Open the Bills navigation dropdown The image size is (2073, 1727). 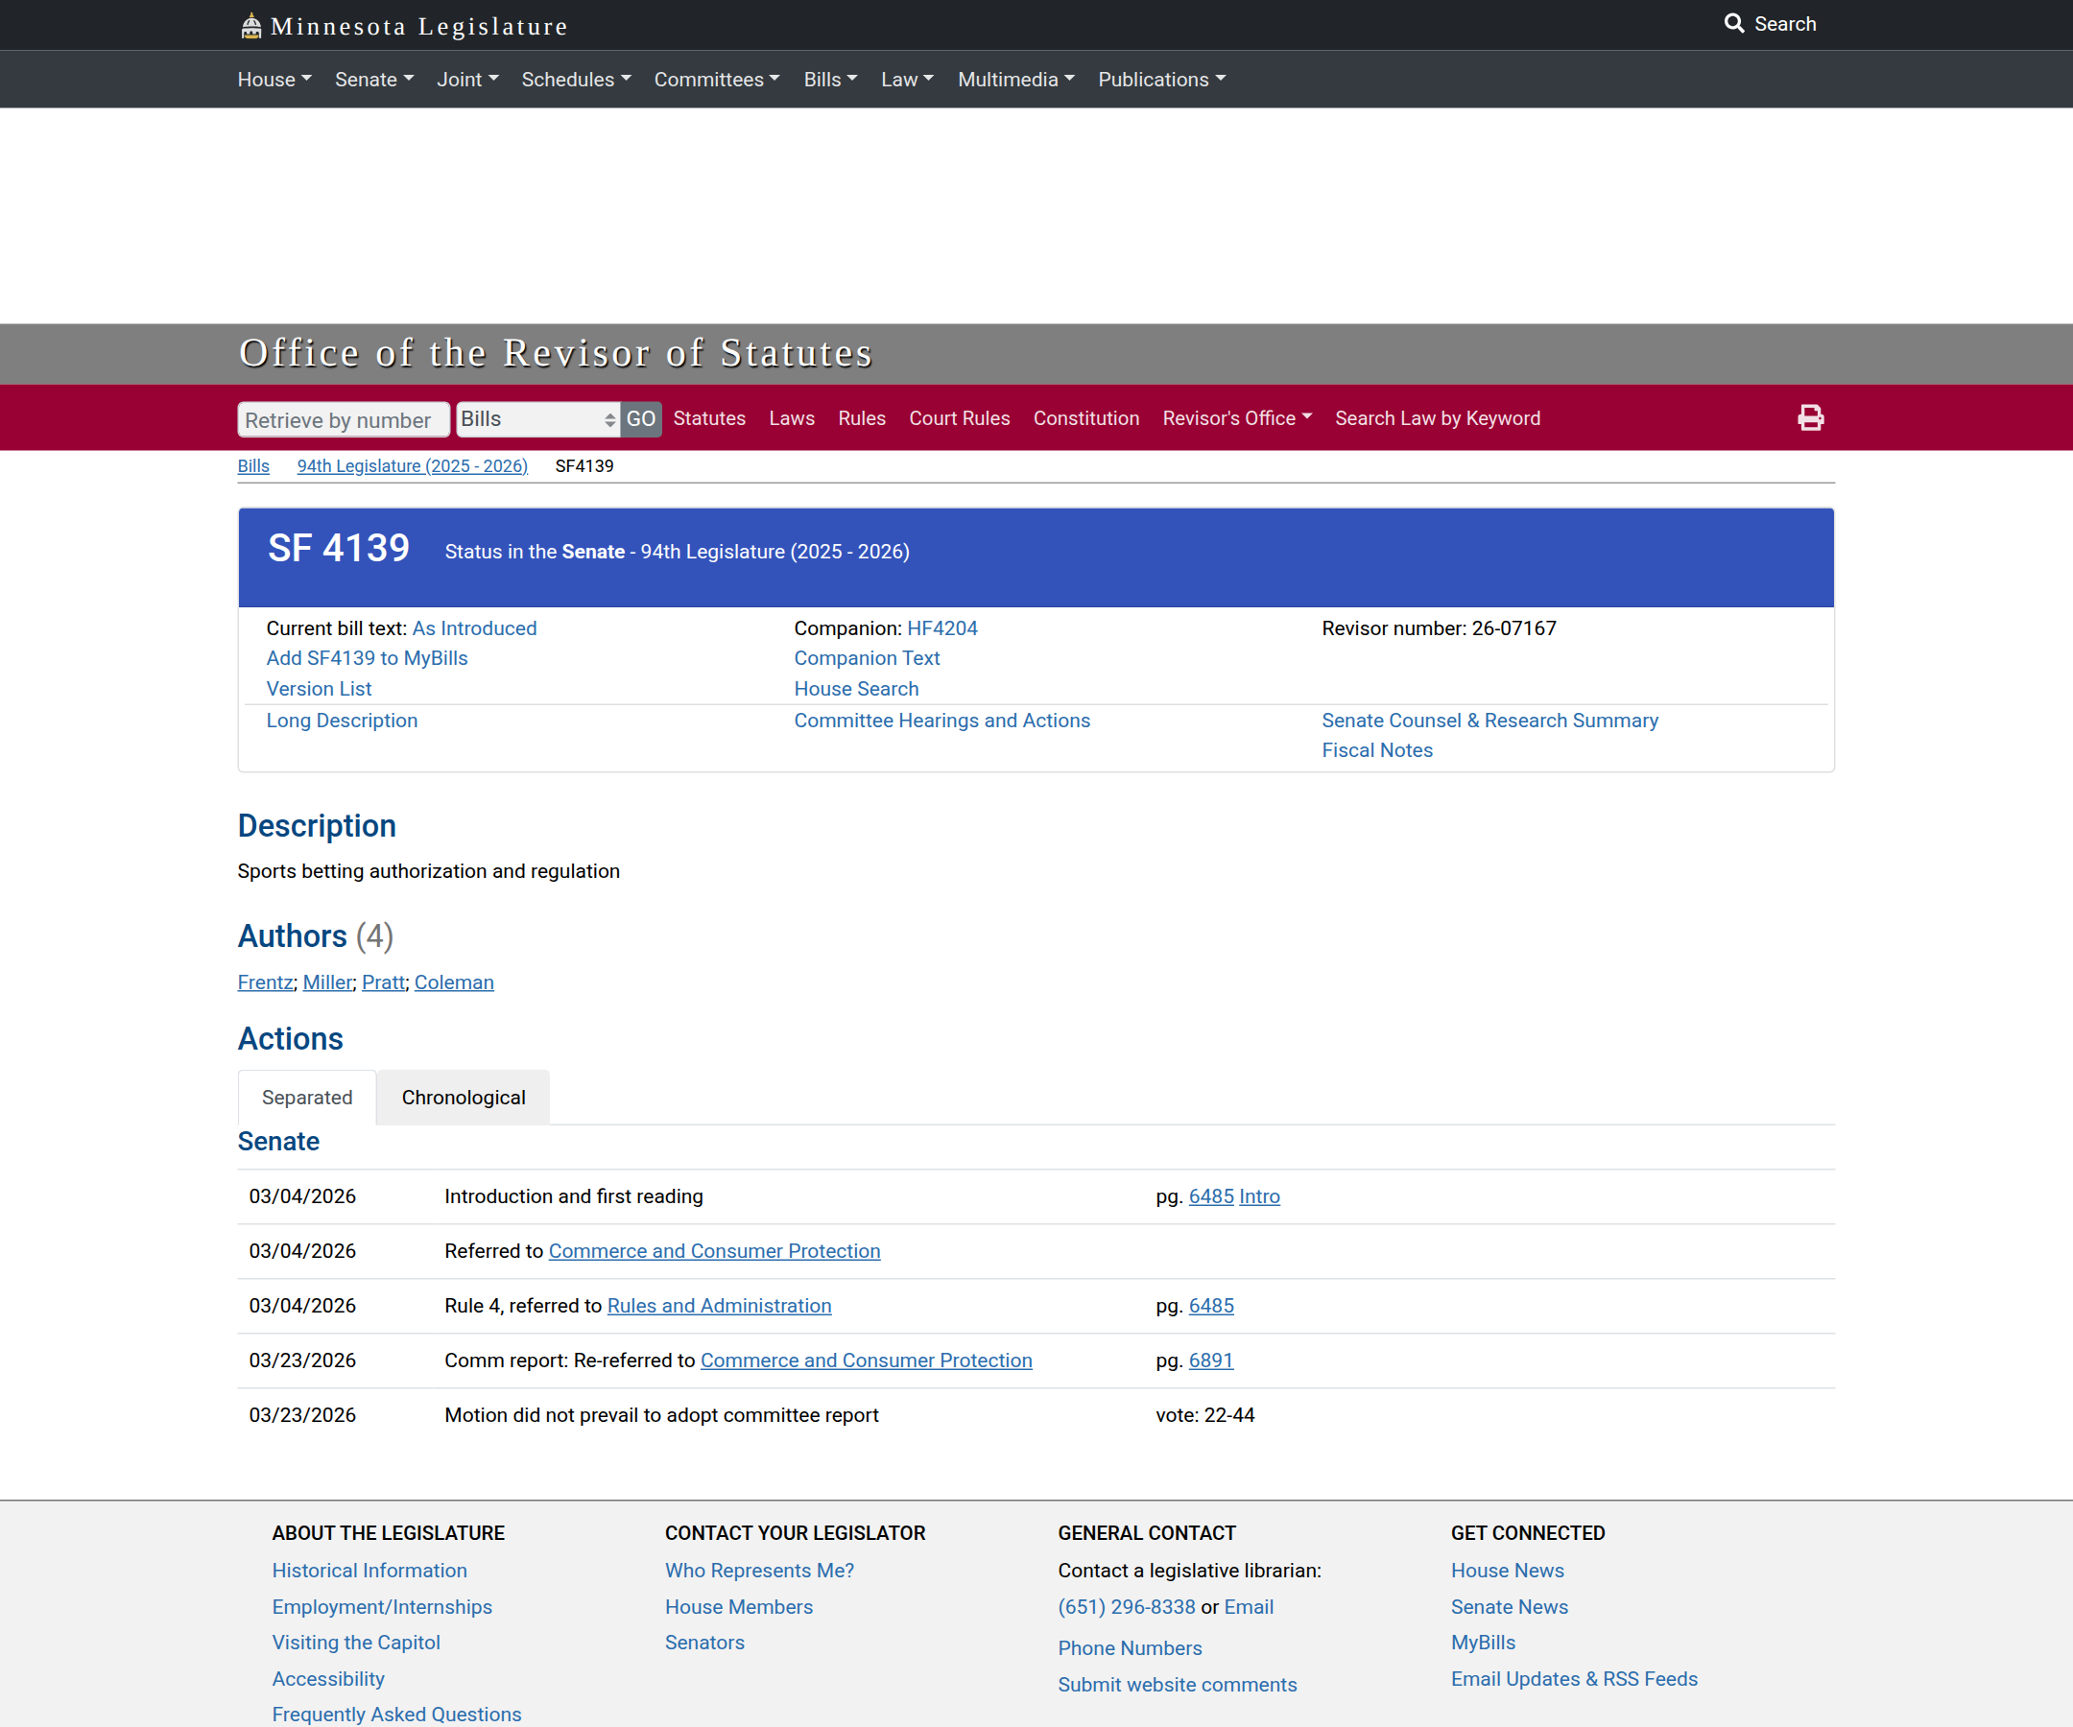tap(830, 79)
